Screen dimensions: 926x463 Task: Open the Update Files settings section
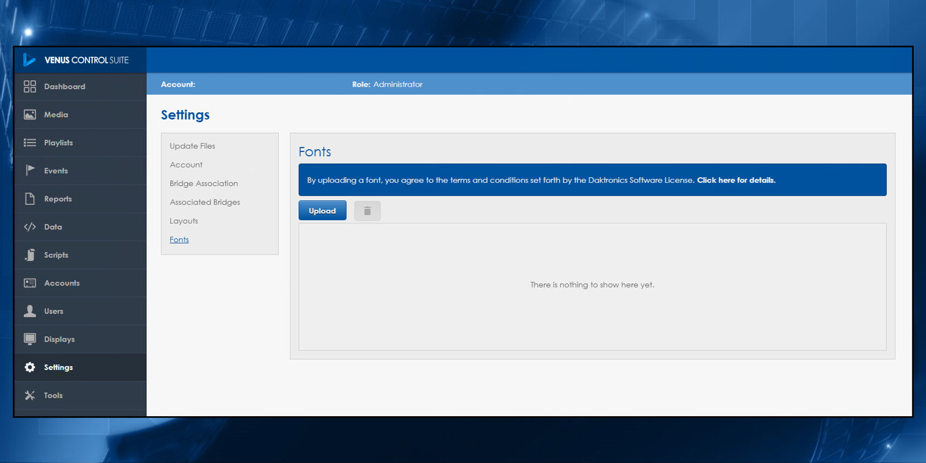(192, 146)
